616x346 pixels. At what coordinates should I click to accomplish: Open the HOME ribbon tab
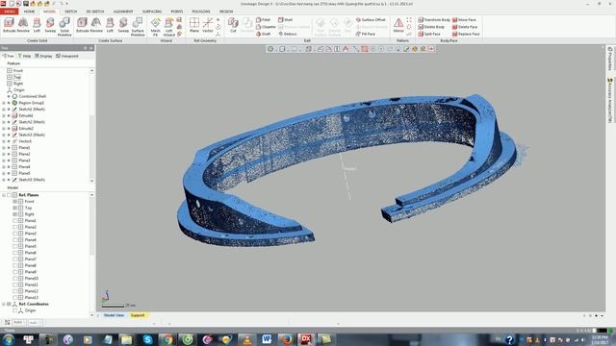29,12
